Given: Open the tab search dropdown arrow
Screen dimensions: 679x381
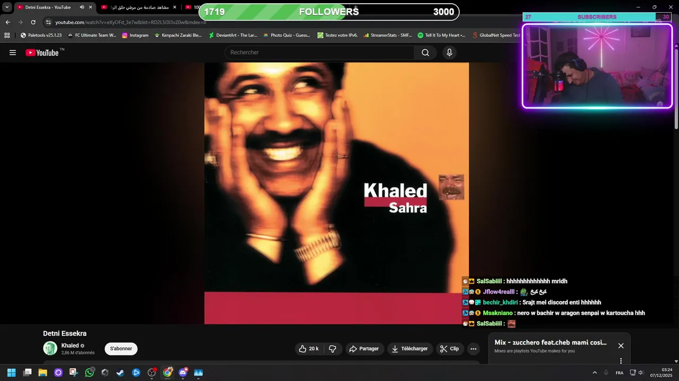Looking at the screenshot, I should click(x=7, y=7).
